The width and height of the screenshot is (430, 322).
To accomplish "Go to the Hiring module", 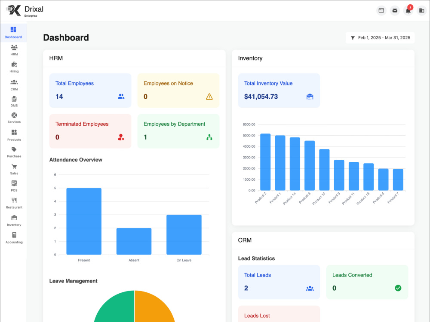I will [x=14, y=67].
